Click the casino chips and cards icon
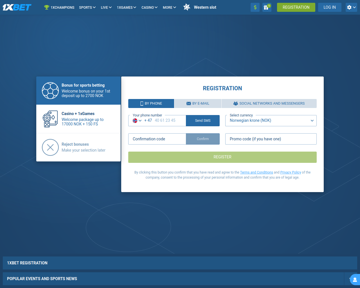 [x=50, y=119]
